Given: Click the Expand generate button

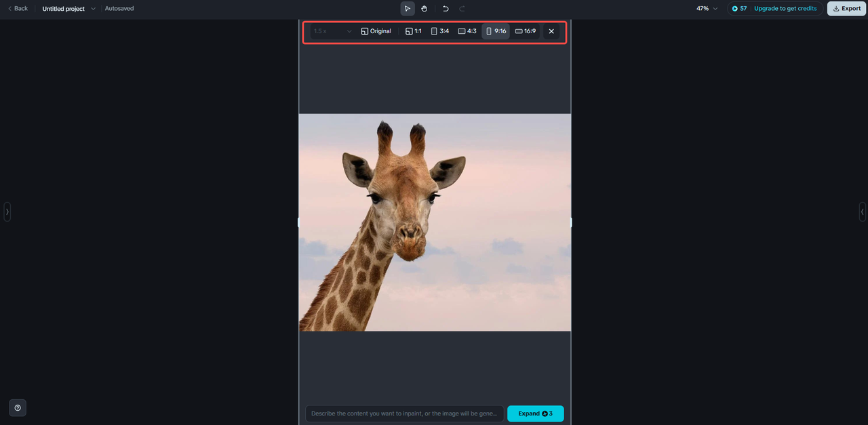Looking at the screenshot, I should [536, 413].
